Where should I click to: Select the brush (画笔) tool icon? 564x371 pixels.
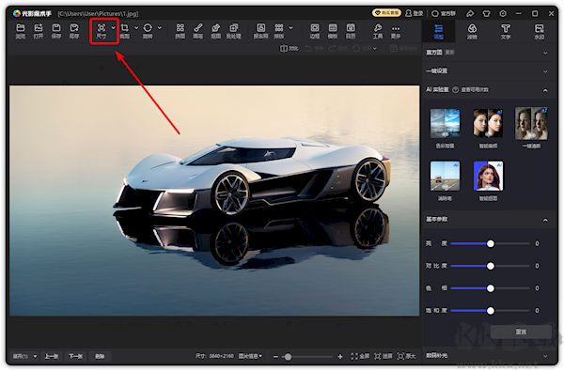tap(197, 31)
